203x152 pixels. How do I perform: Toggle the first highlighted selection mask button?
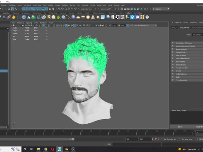(24, 9)
